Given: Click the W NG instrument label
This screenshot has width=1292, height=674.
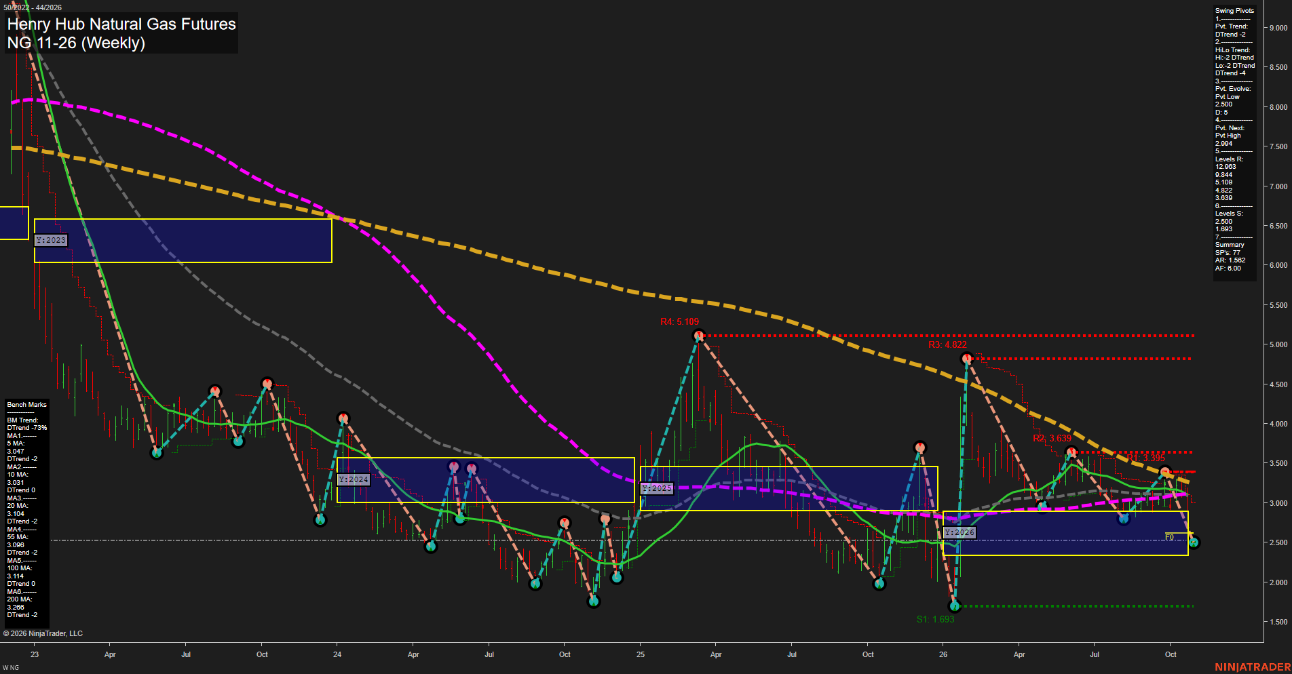Looking at the screenshot, I should point(11,668).
